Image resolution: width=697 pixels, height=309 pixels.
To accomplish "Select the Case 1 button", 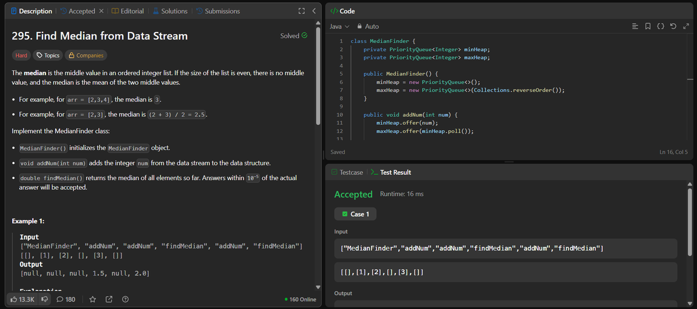I will (355, 214).
